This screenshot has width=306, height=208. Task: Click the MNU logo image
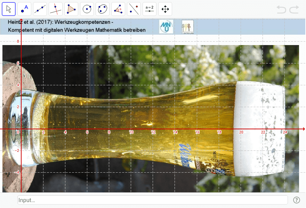166,26
